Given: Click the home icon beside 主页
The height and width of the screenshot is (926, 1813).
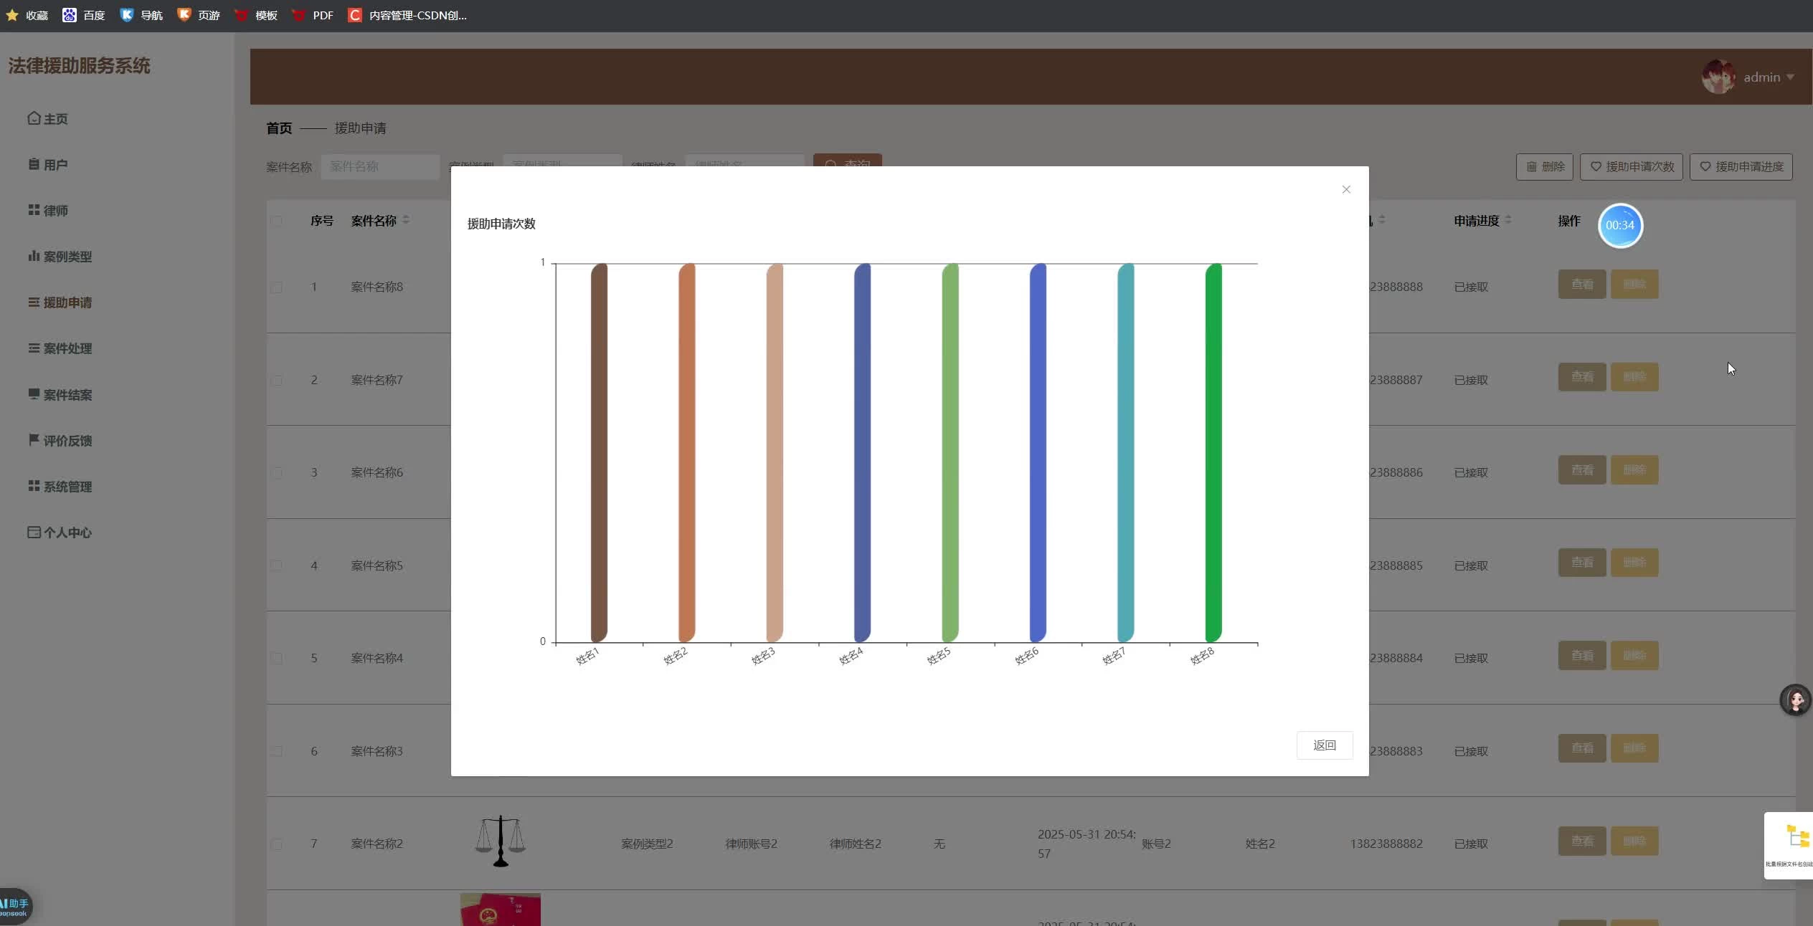Looking at the screenshot, I should point(34,118).
